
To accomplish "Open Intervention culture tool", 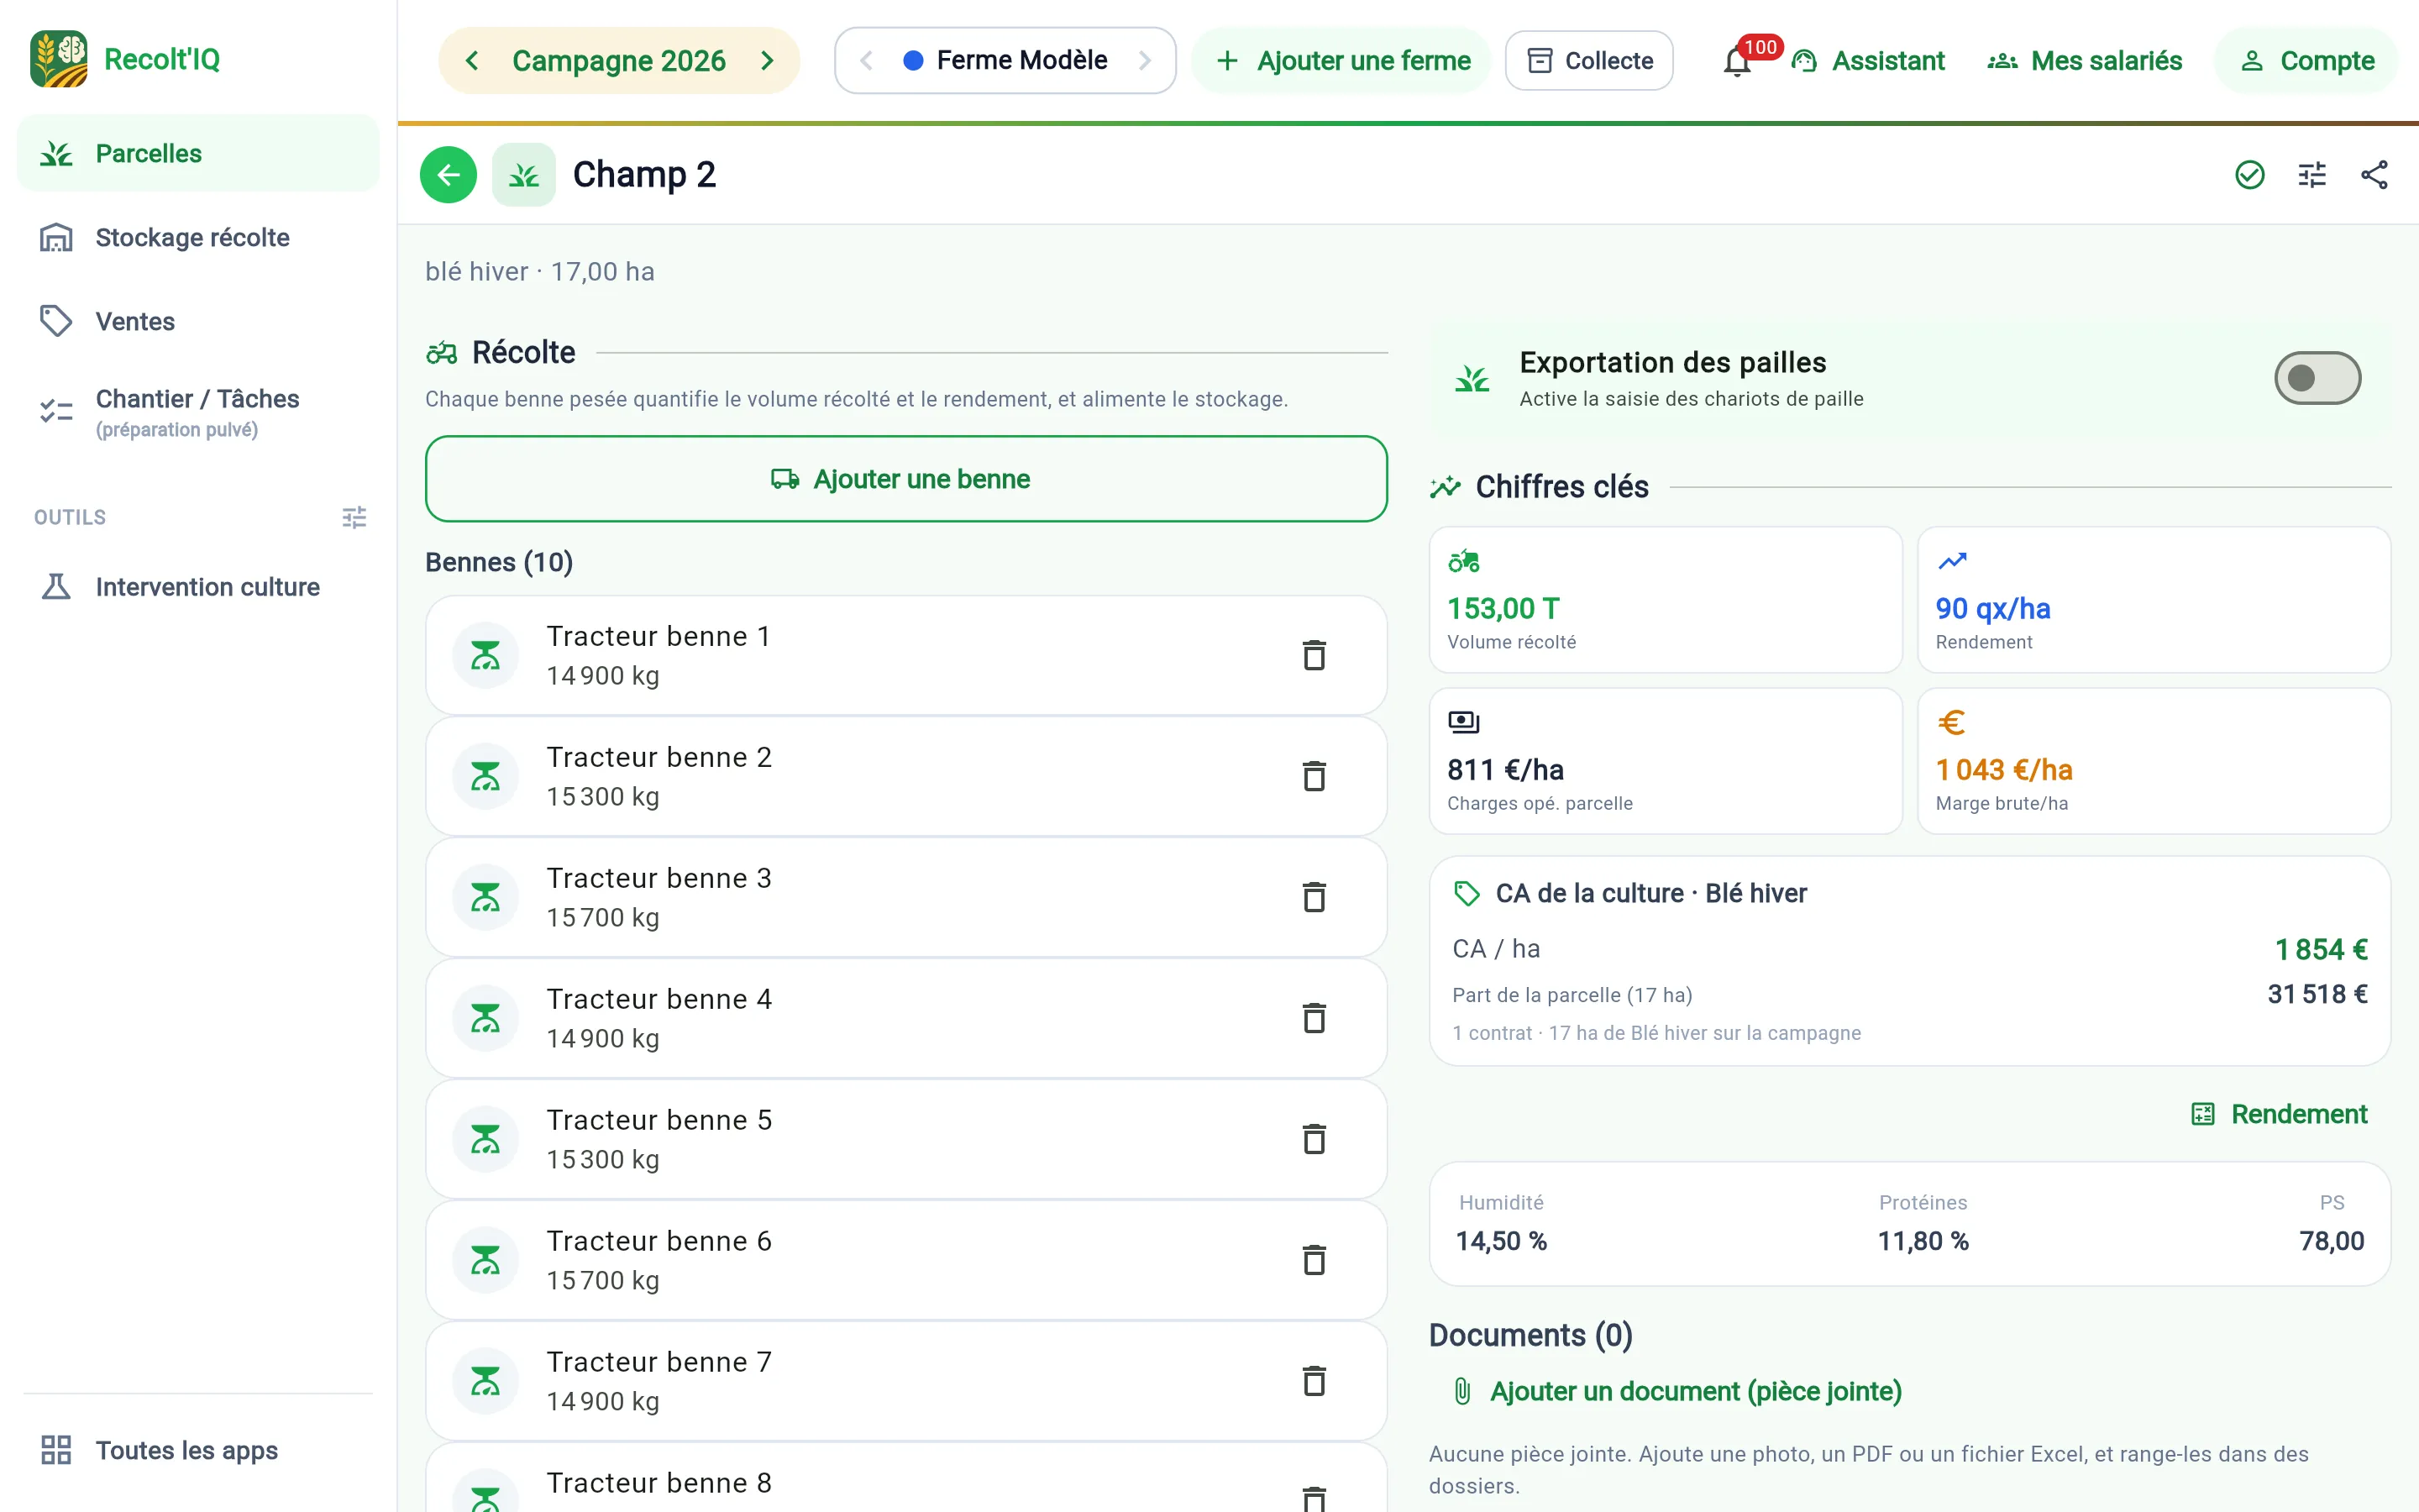I will [198, 586].
